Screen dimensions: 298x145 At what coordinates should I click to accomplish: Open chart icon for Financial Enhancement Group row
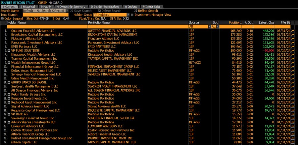[x=293, y=66]
